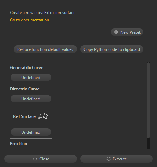Viewport: 157px width, 167px height.
Task: Copy Python code to clipboard
Action: pos(112,49)
